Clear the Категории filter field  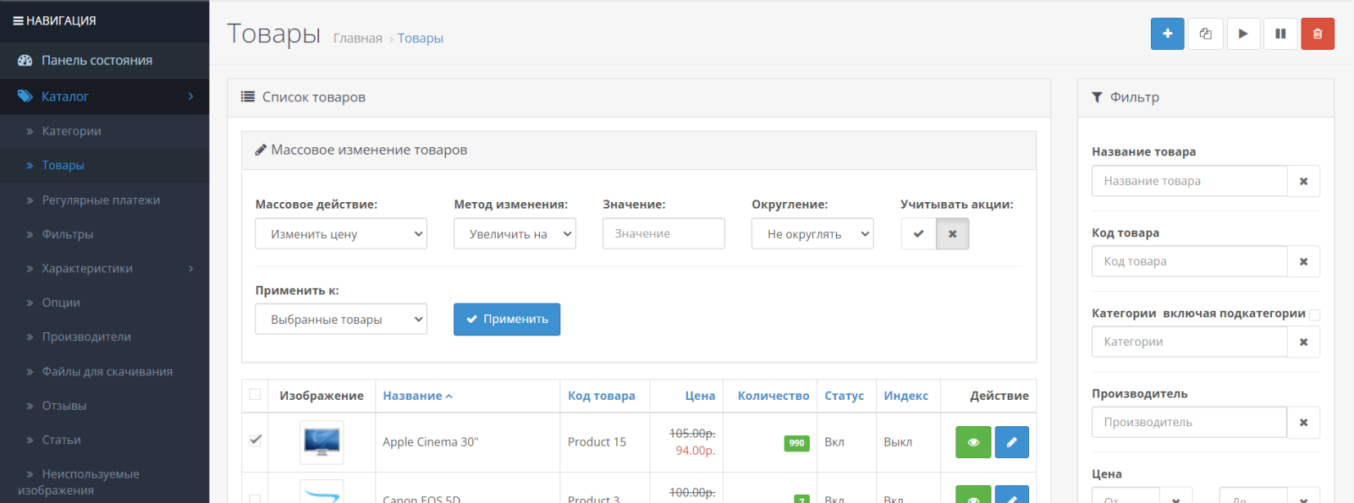pos(1303,342)
